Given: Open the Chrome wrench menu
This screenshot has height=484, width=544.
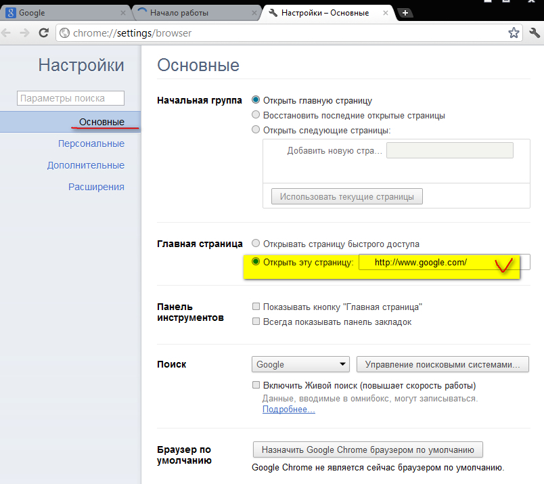Looking at the screenshot, I should tap(535, 33).
